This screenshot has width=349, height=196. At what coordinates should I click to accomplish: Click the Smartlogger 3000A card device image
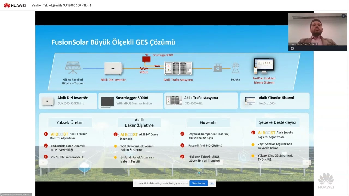(x=107, y=102)
